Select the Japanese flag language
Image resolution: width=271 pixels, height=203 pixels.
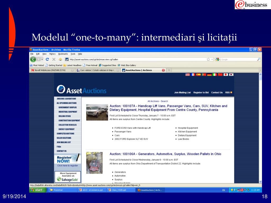click(226, 75)
